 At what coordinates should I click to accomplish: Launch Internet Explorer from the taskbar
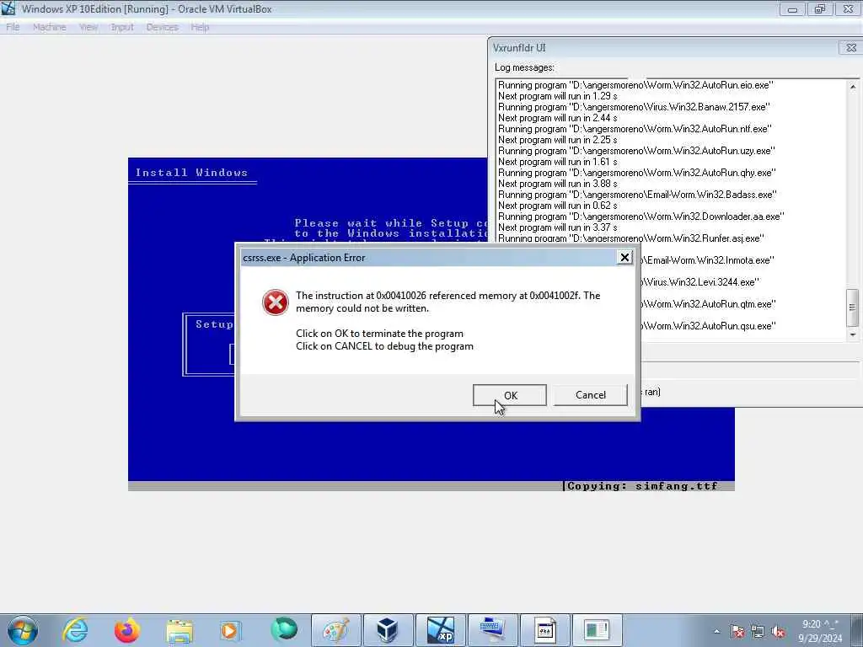pos(75,630)
